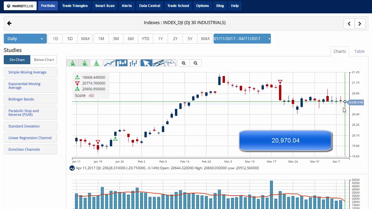Switch to the Table tab

point(360,51)
